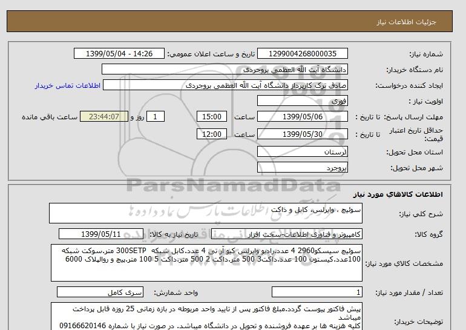Click the label تعداد / مقدار مورد نیاز
The height and width of the screenshot is (330, 466).
click(410, 293)
